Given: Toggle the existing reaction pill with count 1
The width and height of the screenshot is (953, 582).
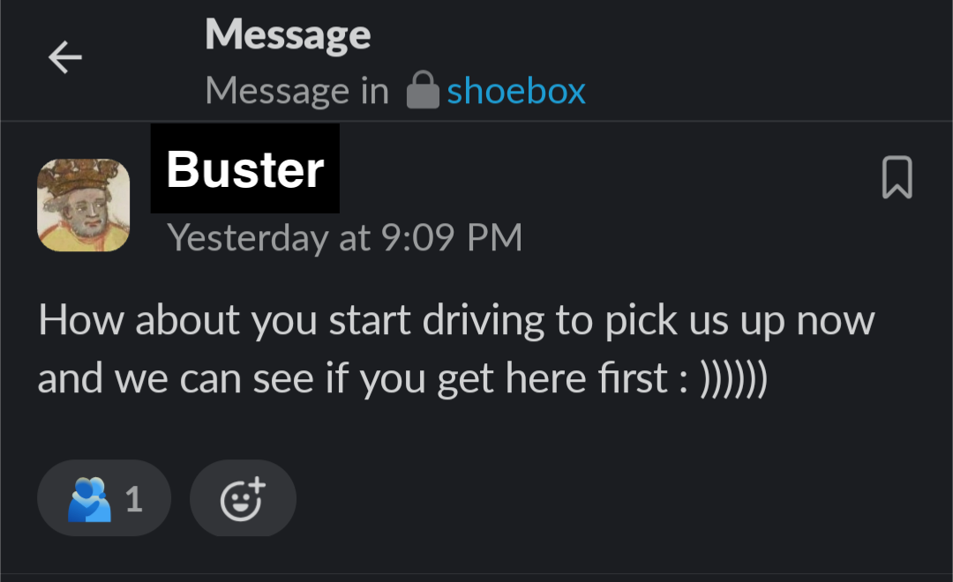Looking at the screenshot, I should point(104,498).
